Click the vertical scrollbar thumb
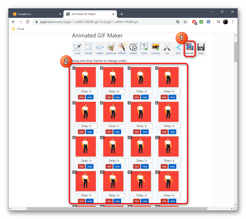Image resolution: width=246 pixels, height=219 pixels. point(235,52)
